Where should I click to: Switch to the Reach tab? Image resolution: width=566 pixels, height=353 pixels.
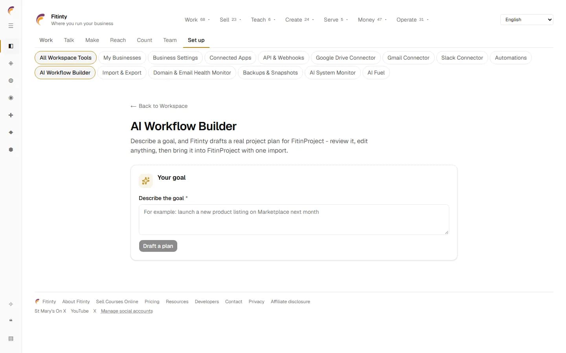[118, 40]
